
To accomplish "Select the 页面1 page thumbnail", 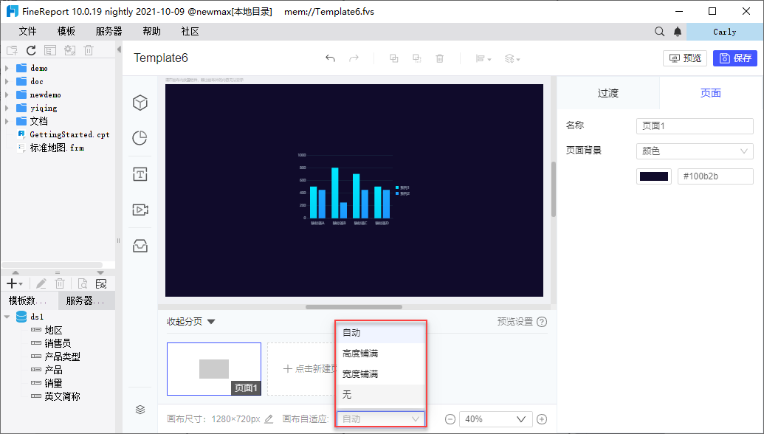I will pyautogui.click(x=214, y=369).
